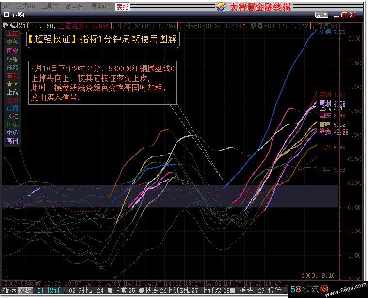Image resolution: width=368 pixels, height=298 pixels.
Task: Switch to the 指标 bottom tab
Action: pyautogui.click(x=9, y=291)
